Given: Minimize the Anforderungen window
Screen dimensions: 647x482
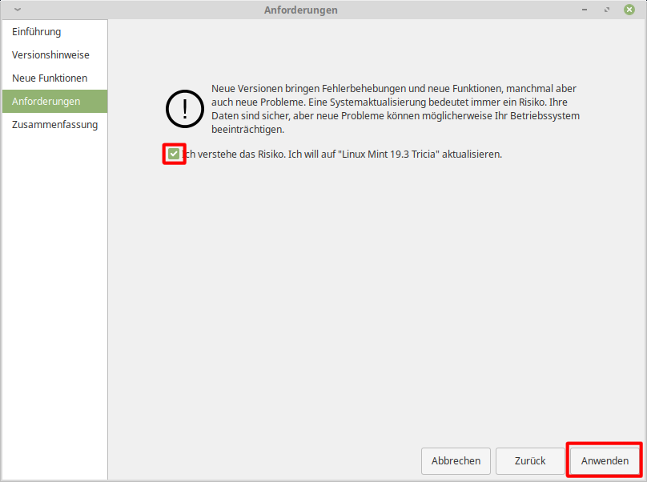Looking at the screenshot, I should [586, 10].
